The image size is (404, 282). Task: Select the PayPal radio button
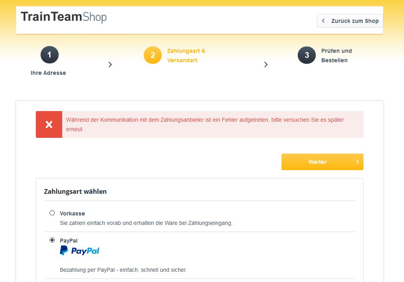click(52, 240)
